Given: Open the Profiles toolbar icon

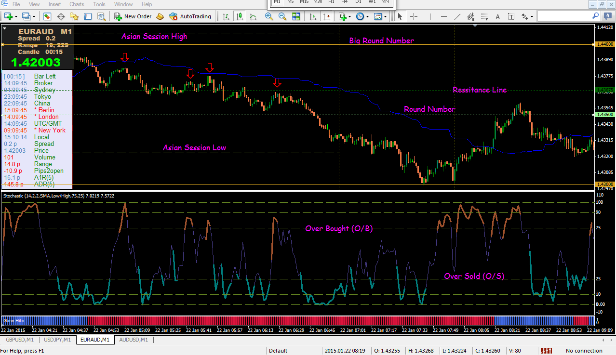Looking at the screenshot, I should pyautogui.click(x=26, y=16).
